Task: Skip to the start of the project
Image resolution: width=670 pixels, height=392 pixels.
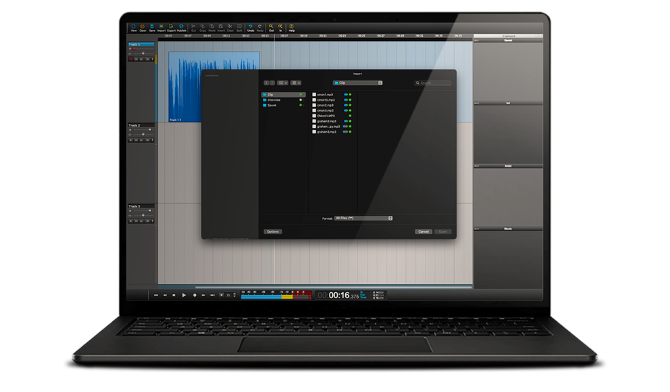Action: coord(155,295)
